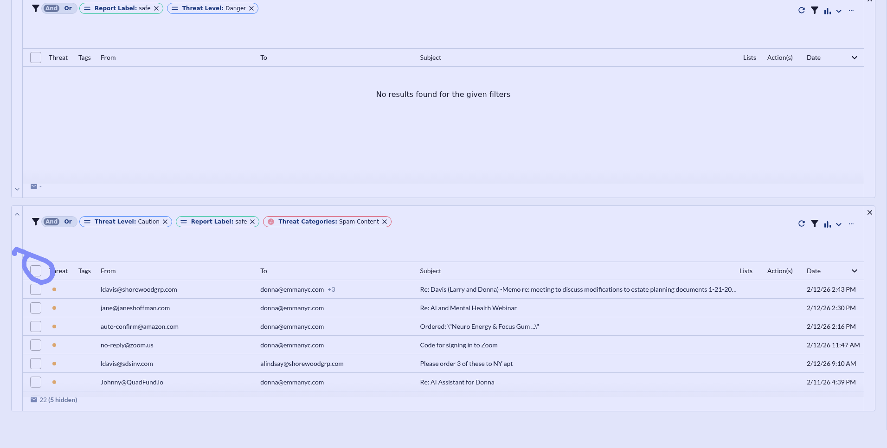Remove Threat Categories: Spam Content filter
The image size is (887, 448).
point(385,222)
